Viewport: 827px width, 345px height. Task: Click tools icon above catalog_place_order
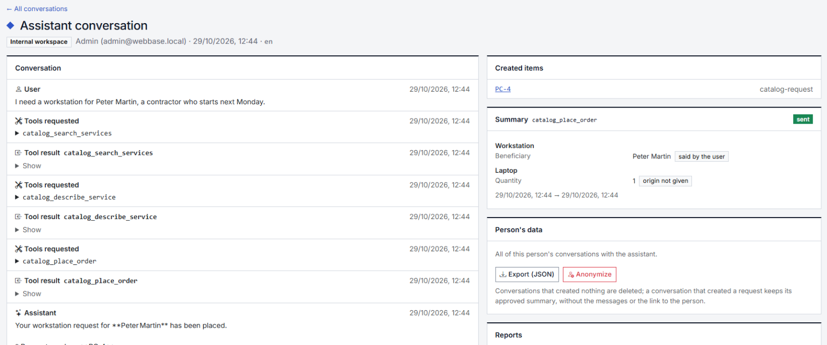click(18, 249)
